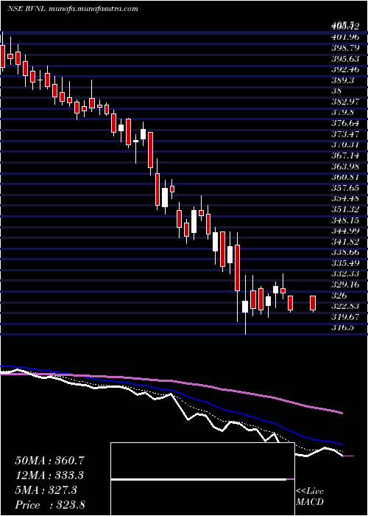Click the <<Live MACD label
Image resolution: width=368 pixels, height=516 pixels.
(x=310, y=497)
